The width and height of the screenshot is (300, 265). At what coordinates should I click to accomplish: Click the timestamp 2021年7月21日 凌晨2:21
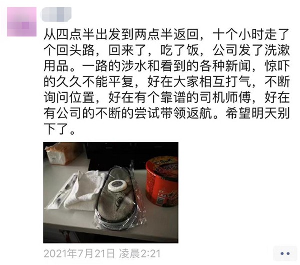tap(102, 253)
